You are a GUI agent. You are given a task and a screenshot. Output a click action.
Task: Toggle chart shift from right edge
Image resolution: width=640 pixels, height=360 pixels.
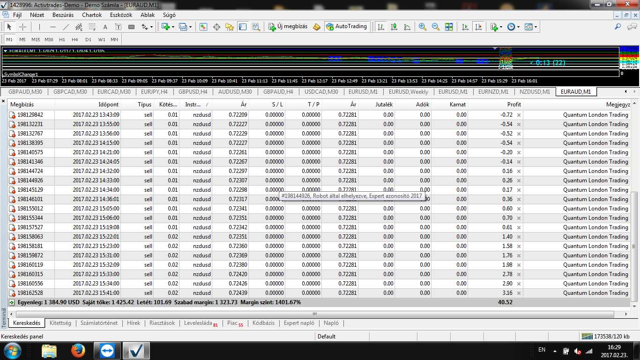tap(478, 27)
